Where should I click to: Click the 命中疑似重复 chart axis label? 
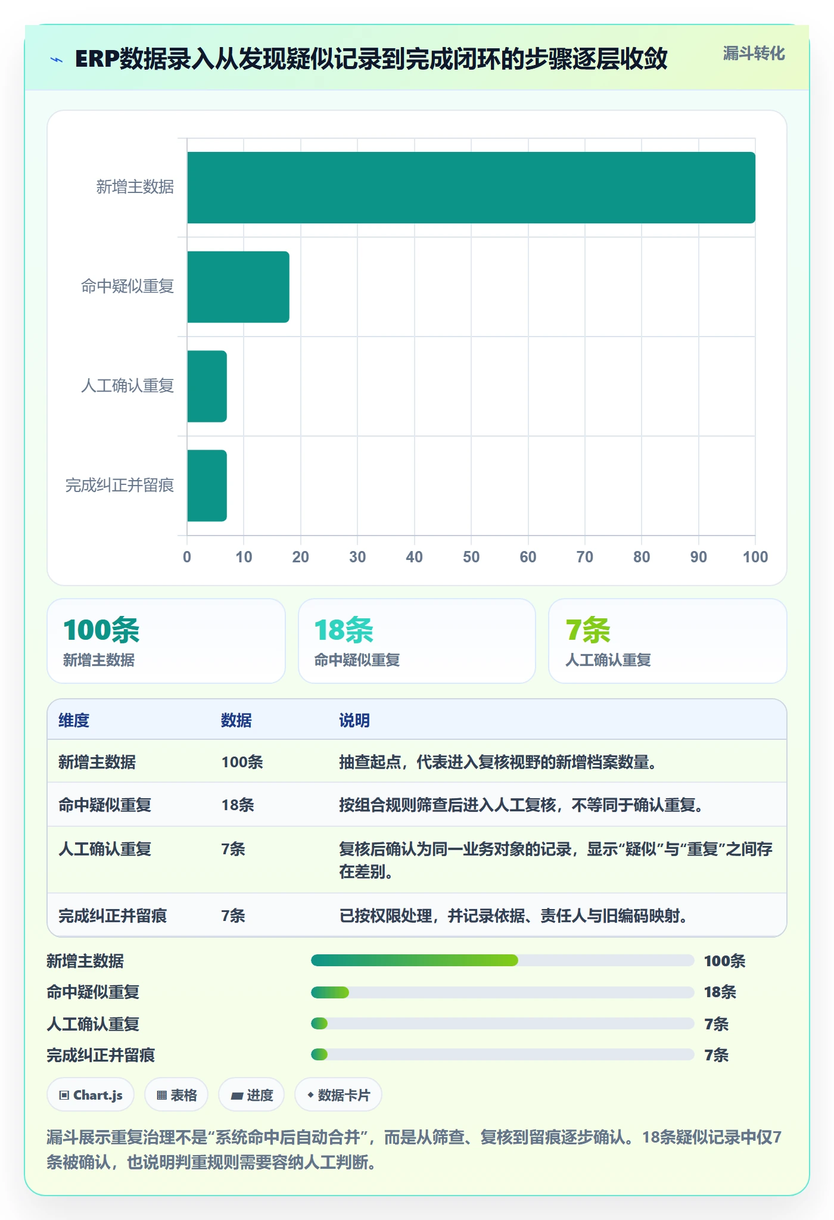pos(127,287)
